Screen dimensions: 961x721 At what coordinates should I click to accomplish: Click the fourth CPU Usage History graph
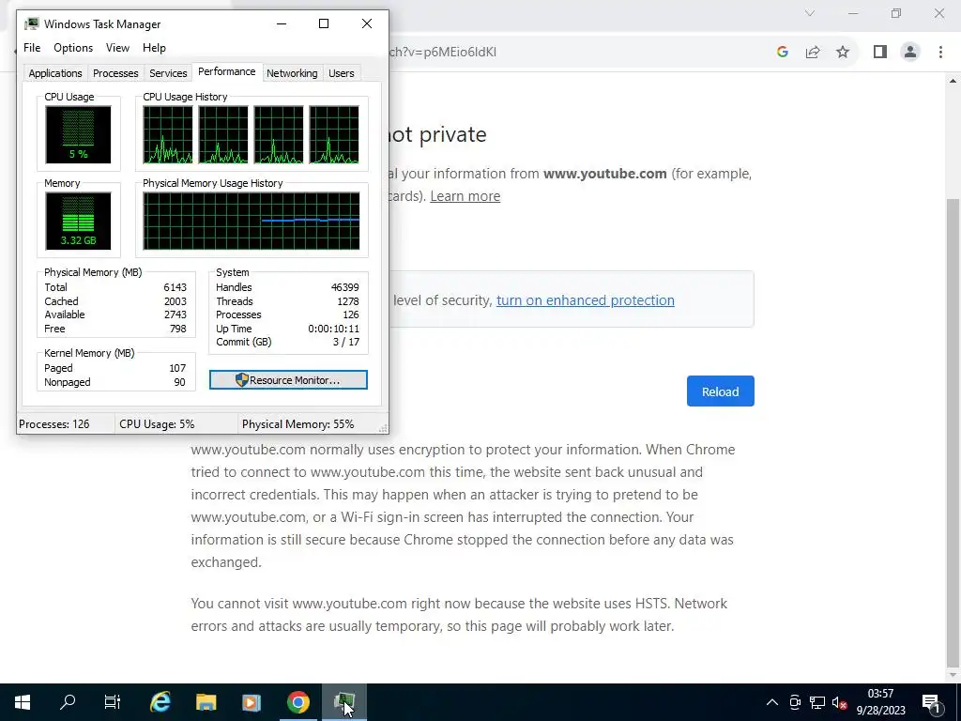tap(334, 135)
